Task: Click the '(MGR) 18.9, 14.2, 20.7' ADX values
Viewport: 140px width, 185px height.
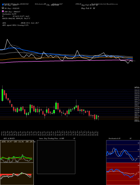Action: coord(30,23)
